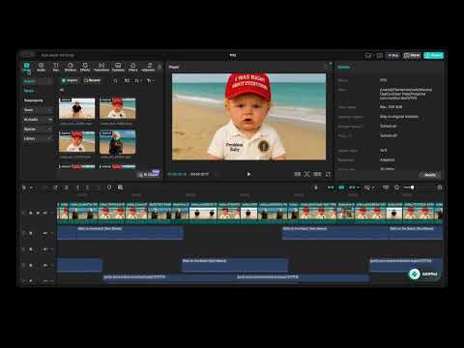Open the Text tab in the top toolbar
Viewport: 464px width, 348px height.
coord(56,67)
